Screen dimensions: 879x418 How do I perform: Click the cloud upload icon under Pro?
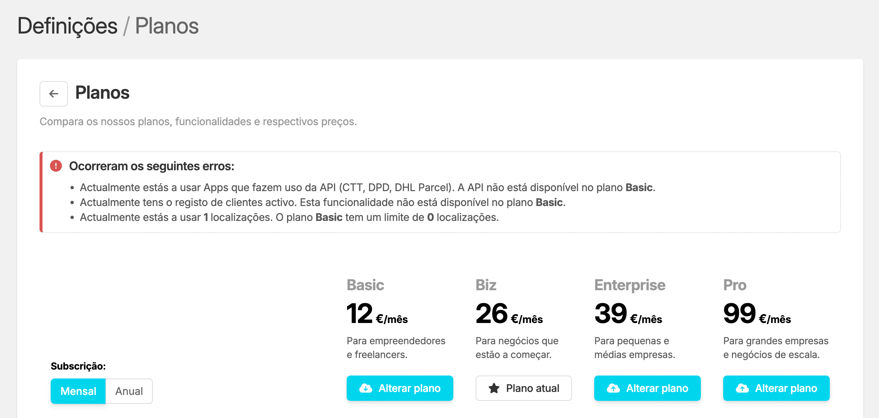coord(742,388)
